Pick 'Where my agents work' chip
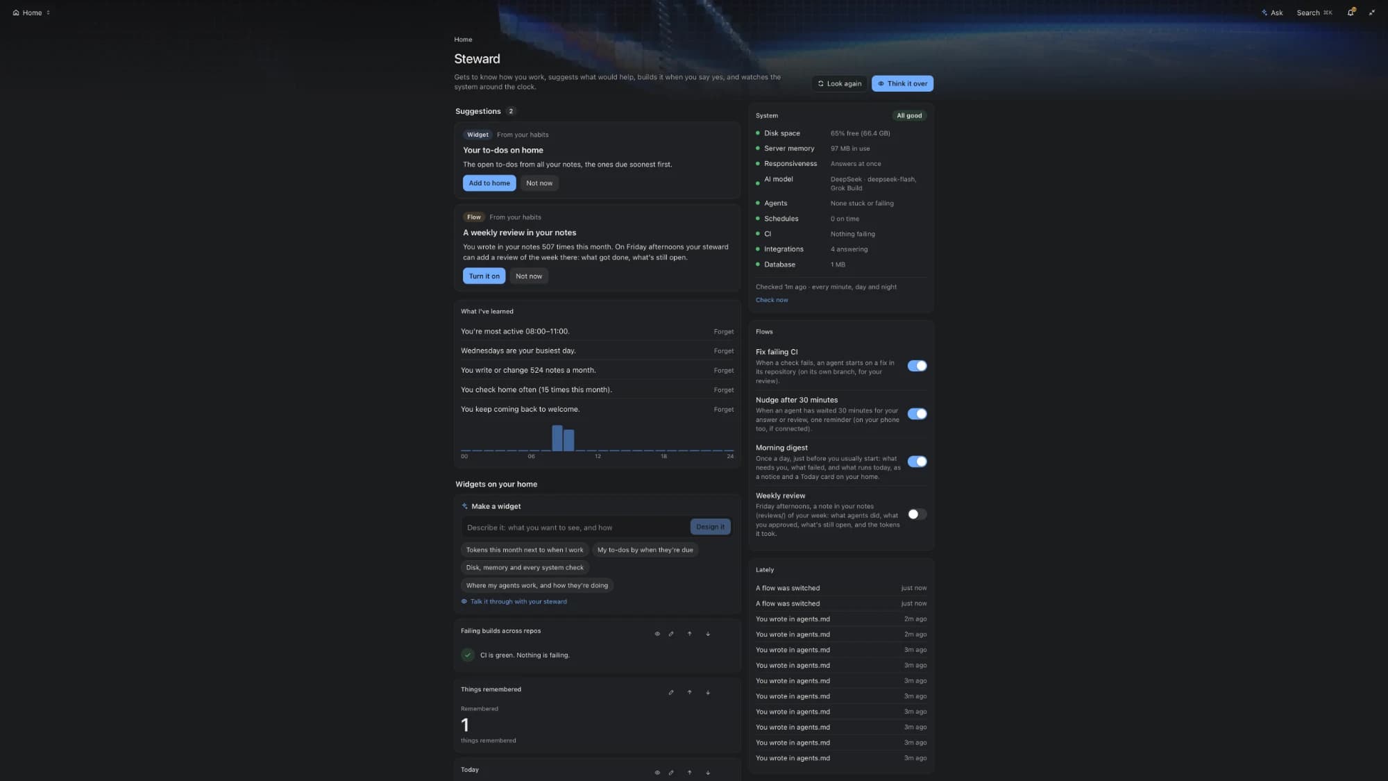Viewport: 1388px width, 781px height. click(x=537, y=586)
